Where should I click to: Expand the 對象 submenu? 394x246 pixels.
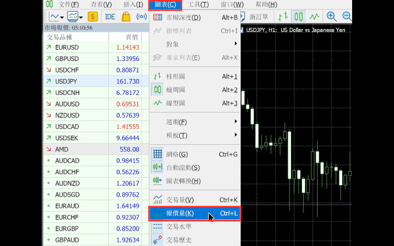click(195, 44)
